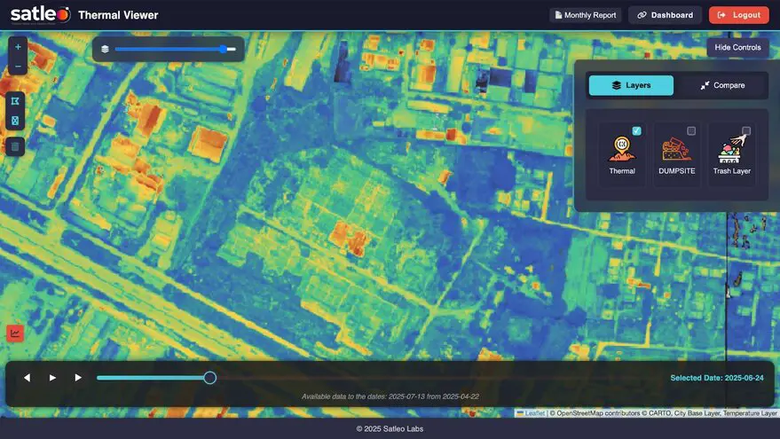Uncheck the Thermal layer checkbox
Image resolution: width=780 pixels, height=439 pixels.
(x=636, y=131)
